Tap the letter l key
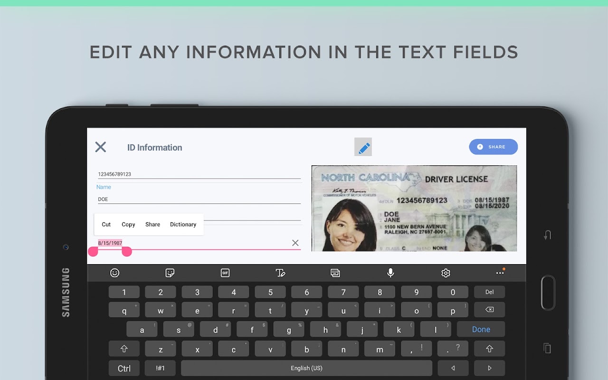Image resolution: width=608 pixels, height=380 pixels. [x=436, y=329]
